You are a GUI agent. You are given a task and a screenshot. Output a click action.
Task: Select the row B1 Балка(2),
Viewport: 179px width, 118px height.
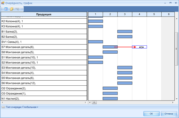click(x=44, y=31)
